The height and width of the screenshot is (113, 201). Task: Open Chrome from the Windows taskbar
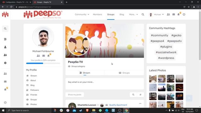[x=126, y=110]
